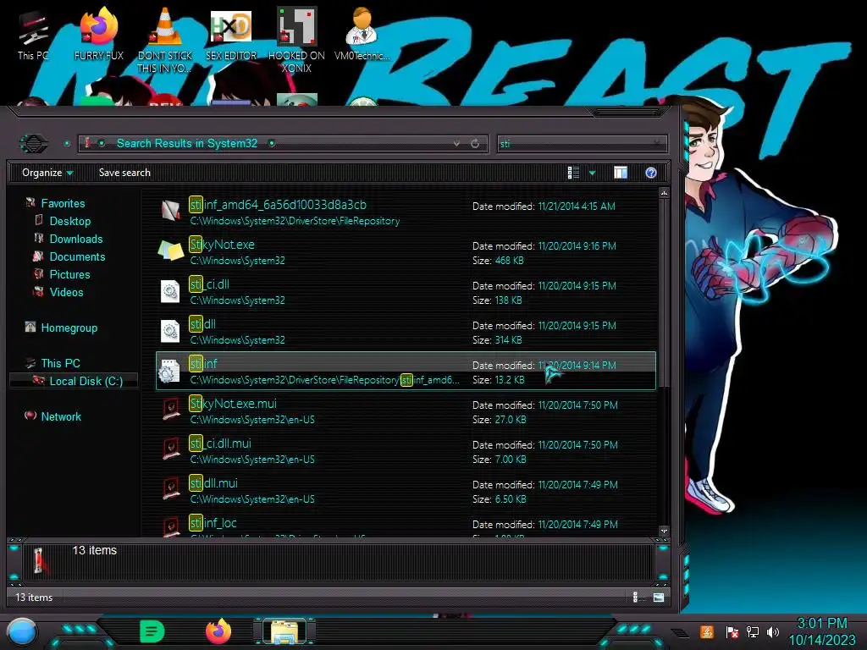The width and height of the screenshot is (867, 650).
Task: Open the Start orb
Action: (x=22, y=632)
